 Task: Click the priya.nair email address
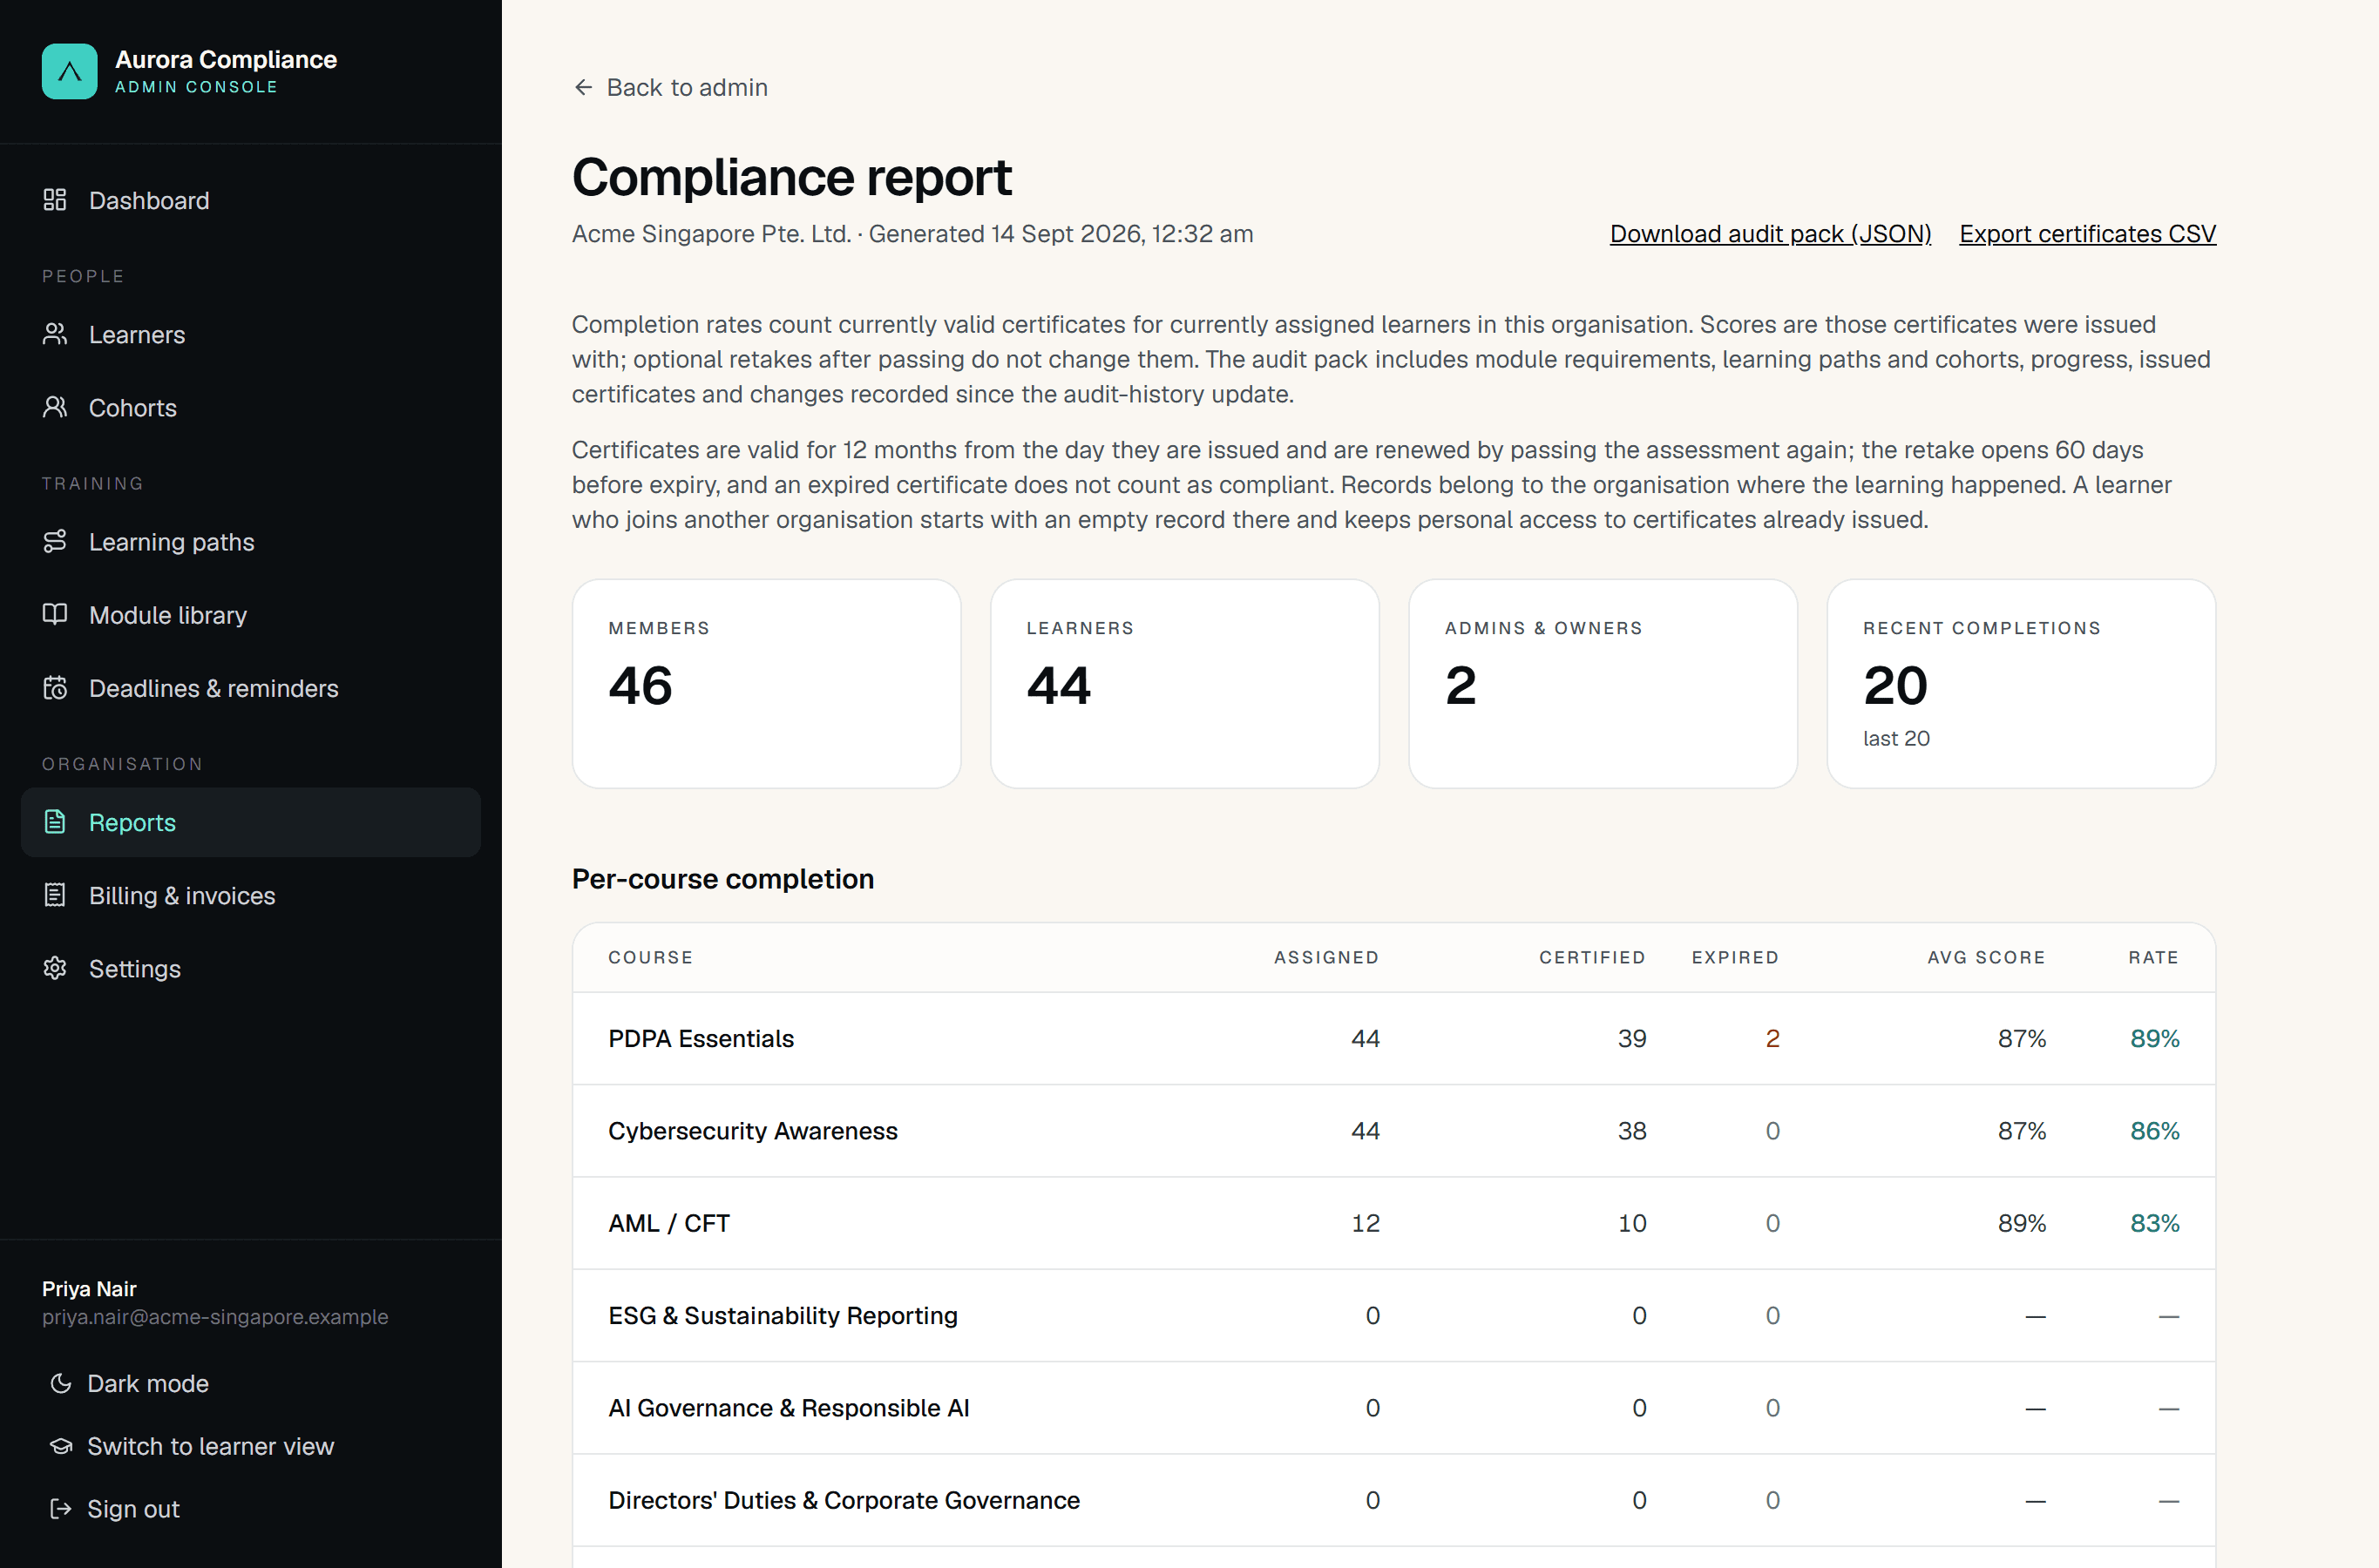215,1316
